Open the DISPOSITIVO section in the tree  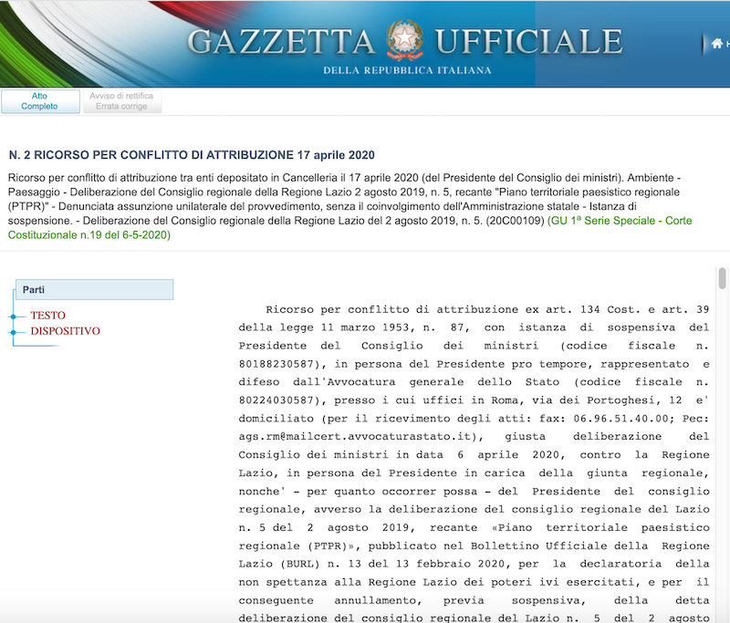(65, 331)
